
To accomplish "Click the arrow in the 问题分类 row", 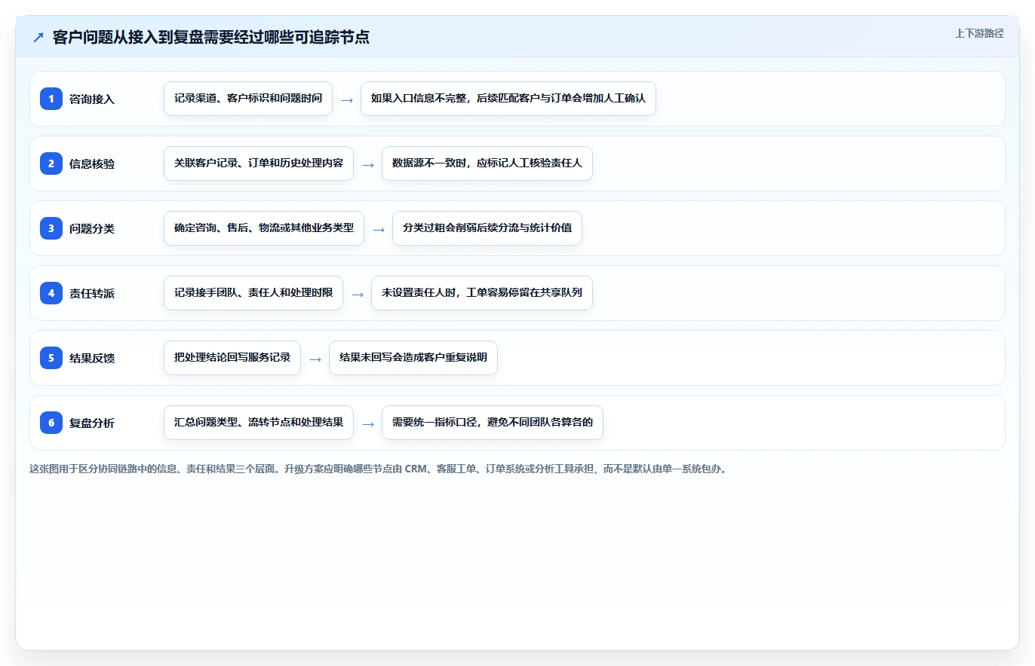I will pos(379,229).
